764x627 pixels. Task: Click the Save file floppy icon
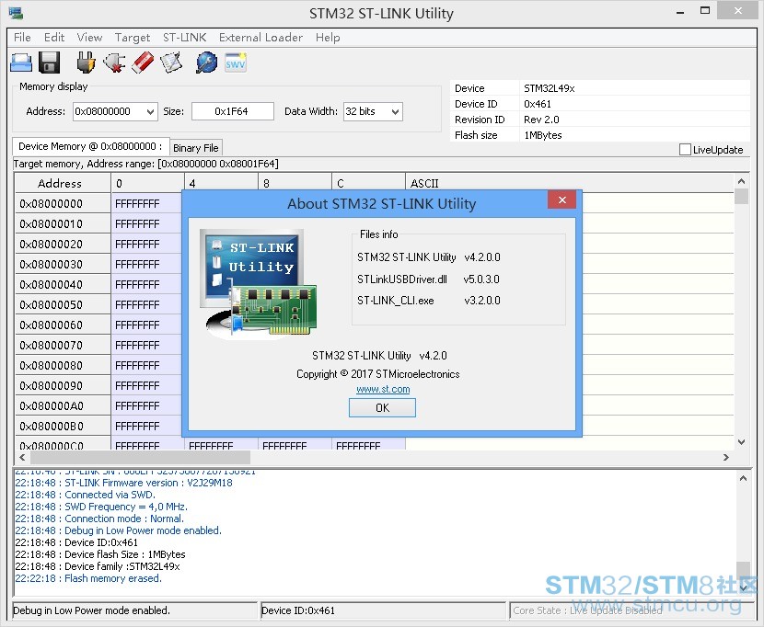point(49,63)
